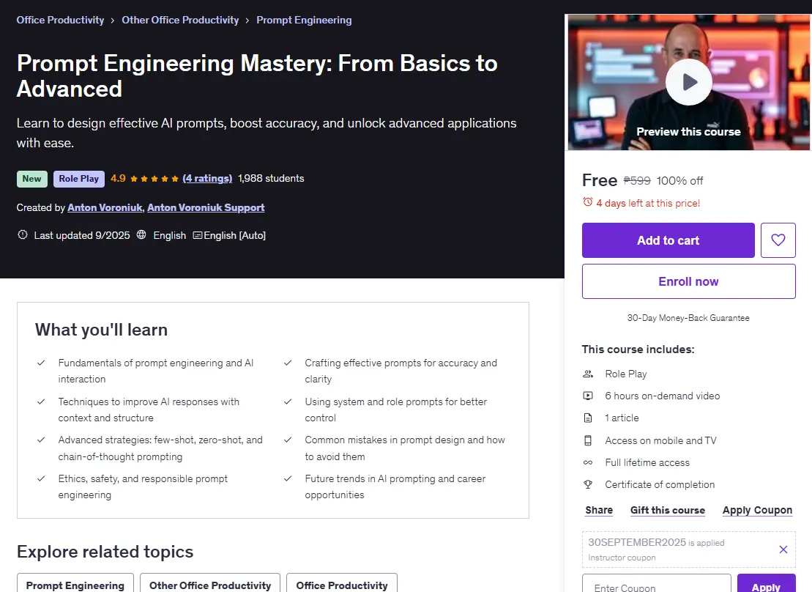Click the checkmark beside Advanced strategies item
812x592 pixels.
point(41,440)
